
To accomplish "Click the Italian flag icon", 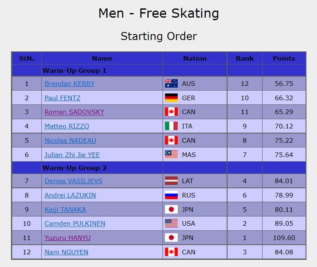I will coord(171,126).
